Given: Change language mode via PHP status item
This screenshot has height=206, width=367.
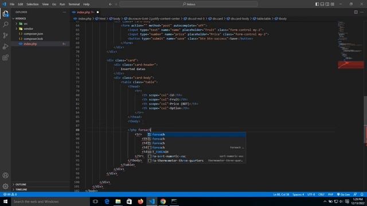Looking at the screenshot, I should [x=330, y=195].
